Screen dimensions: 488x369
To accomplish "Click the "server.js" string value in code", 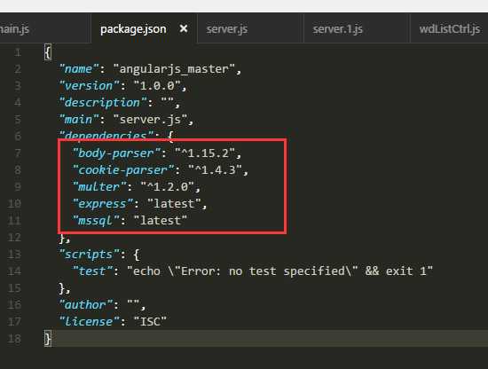I will (150, 119).
